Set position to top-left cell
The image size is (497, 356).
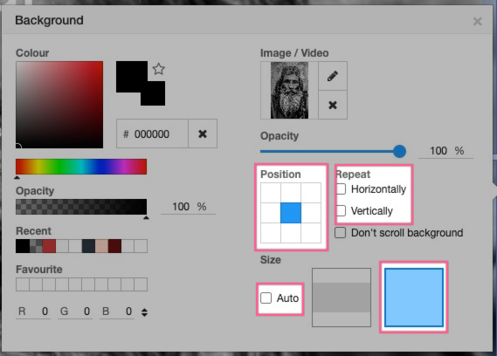(271, 193)
